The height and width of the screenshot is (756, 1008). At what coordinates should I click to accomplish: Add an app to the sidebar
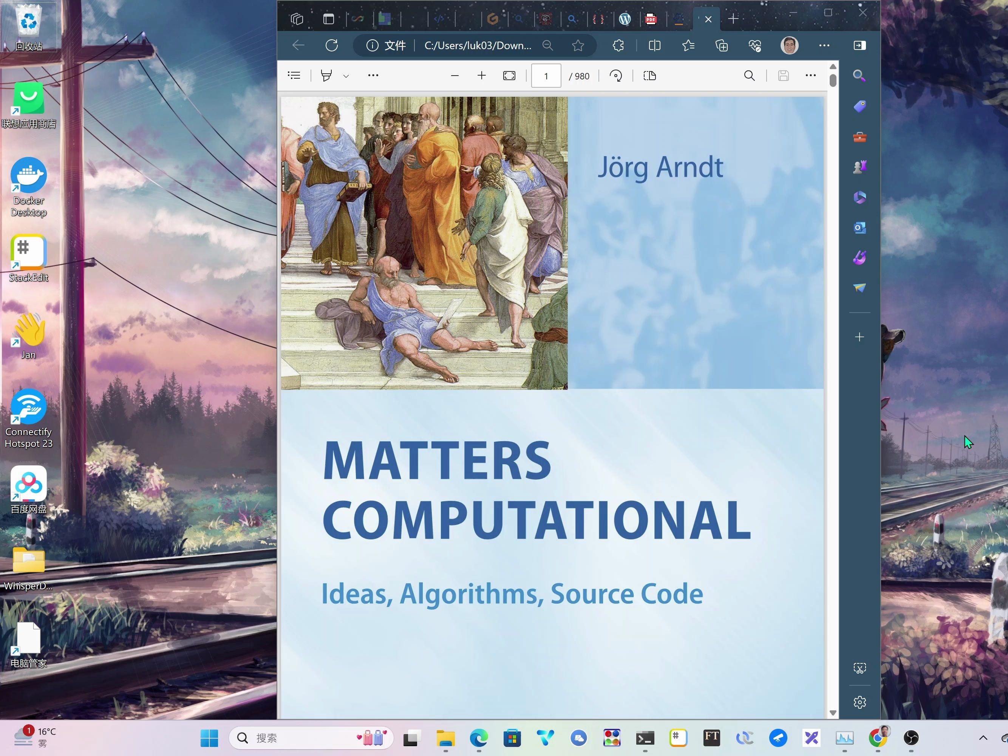point(860,337)
